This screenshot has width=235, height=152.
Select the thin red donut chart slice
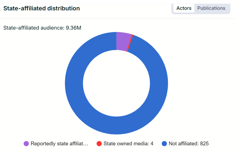130,43
